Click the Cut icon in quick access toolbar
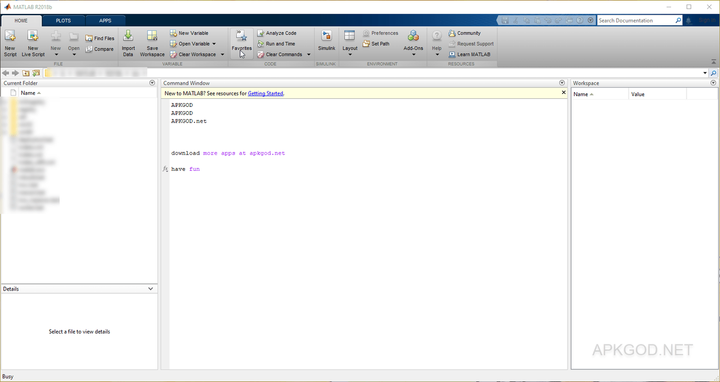720x382 pixels. (x=516, y=20)
